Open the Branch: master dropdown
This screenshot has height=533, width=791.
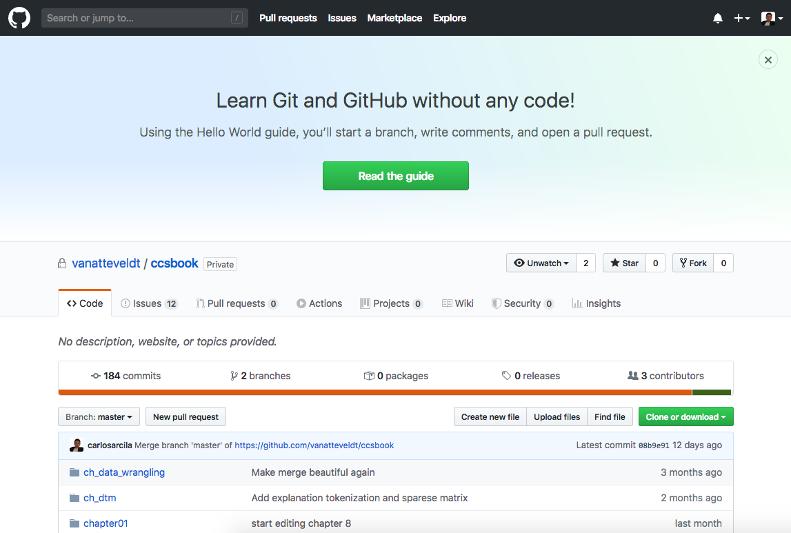tap(99, 416)
